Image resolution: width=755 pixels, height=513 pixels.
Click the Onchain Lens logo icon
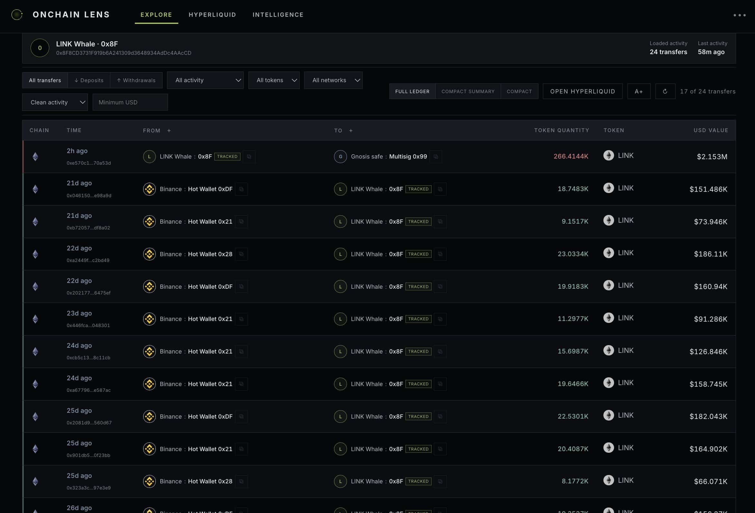coord(17,15)
